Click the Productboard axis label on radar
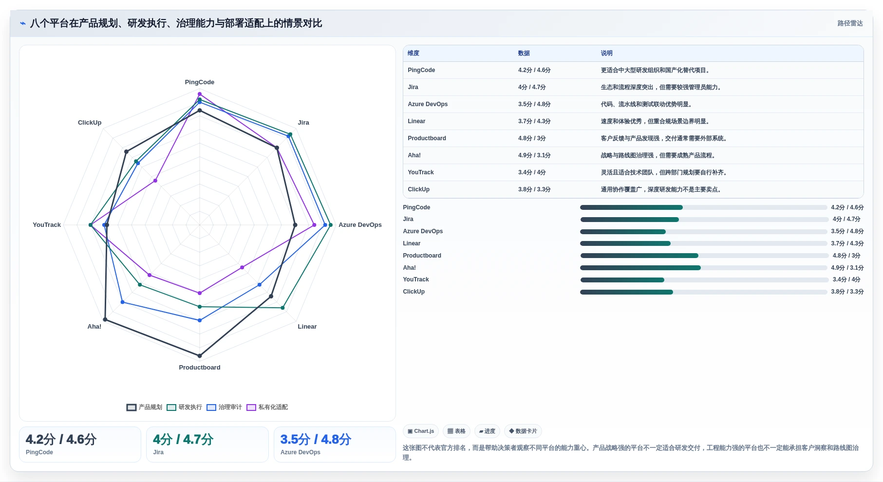 click(x=200, y=368)
